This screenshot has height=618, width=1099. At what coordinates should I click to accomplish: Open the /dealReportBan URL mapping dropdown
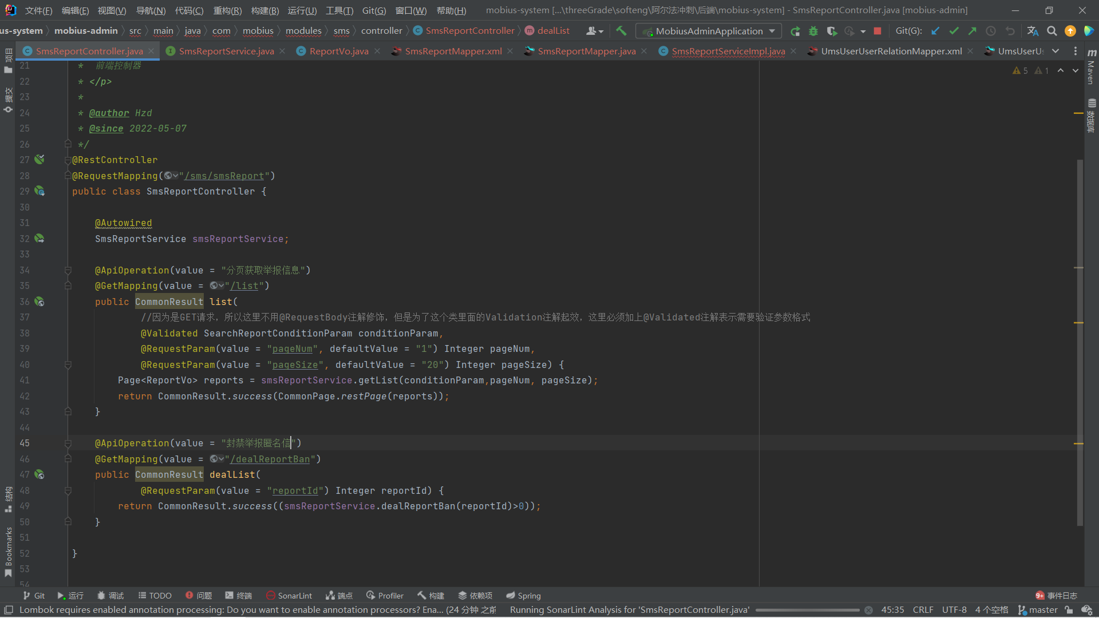tap(217, 459)
